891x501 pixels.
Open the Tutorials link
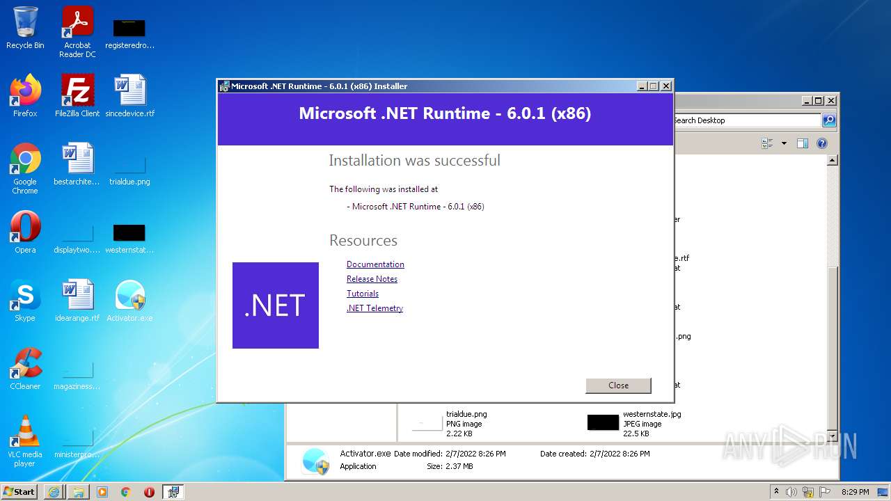click(363, 294)
